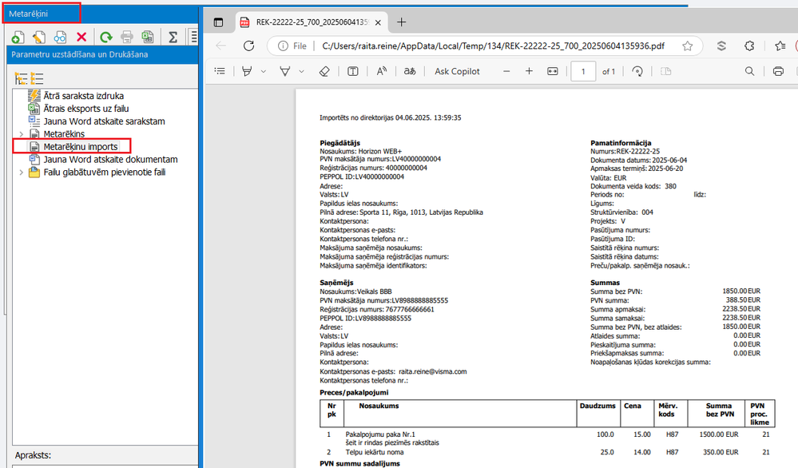Zoom in on the PDF
The width and height of the screenshot is (798, 468).
pos(530,71)
